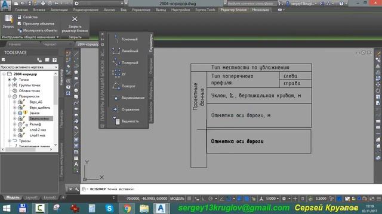Select Рельеф surface in tree
The height and width of the screenshot is (214, 382).
[35, 124]
